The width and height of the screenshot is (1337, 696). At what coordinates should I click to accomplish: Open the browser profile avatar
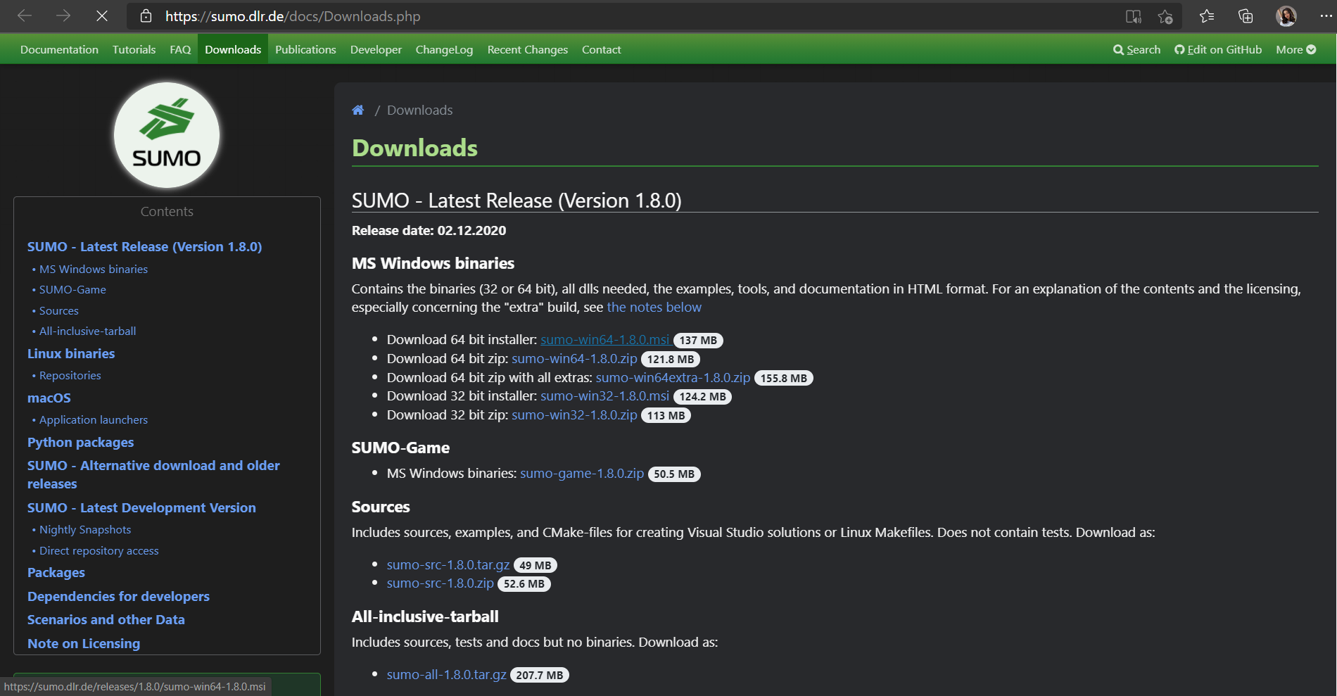coord(1286,15)
